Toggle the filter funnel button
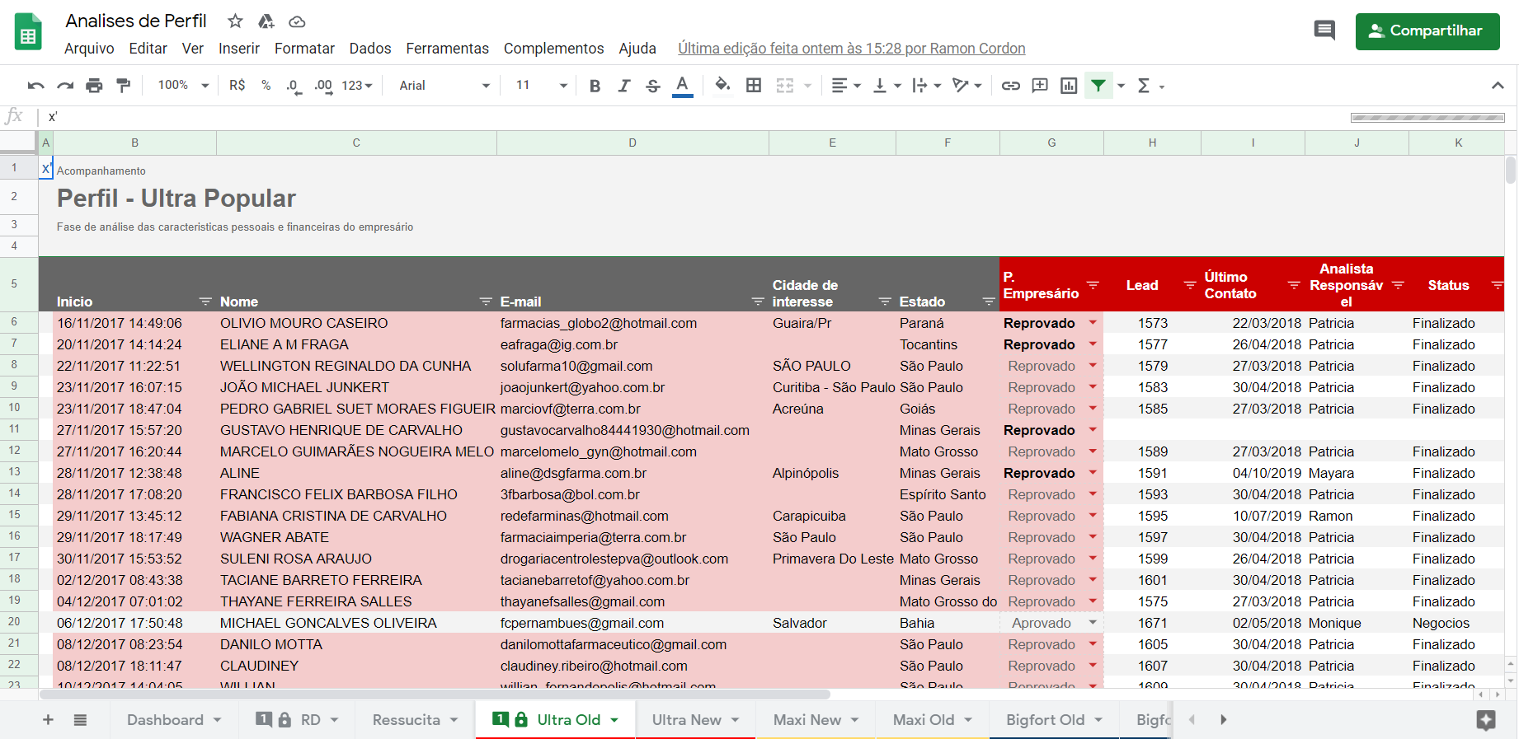The image size is (1519, 739). pyautogui.click(x=1098, y=86)
